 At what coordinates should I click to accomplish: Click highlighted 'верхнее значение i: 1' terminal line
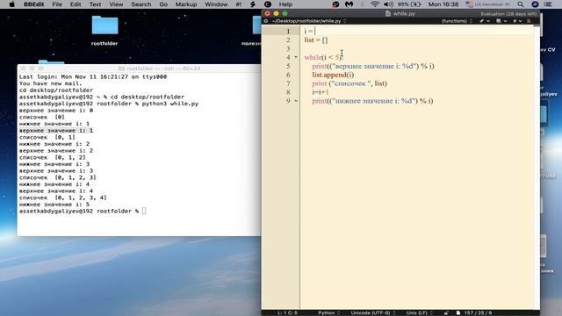pyautogui.click(x=56, y=131)
